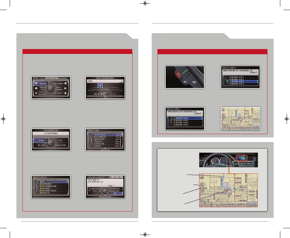The image size is (290, 238).
Task: Select Route Pref. option
Action: 115,191
